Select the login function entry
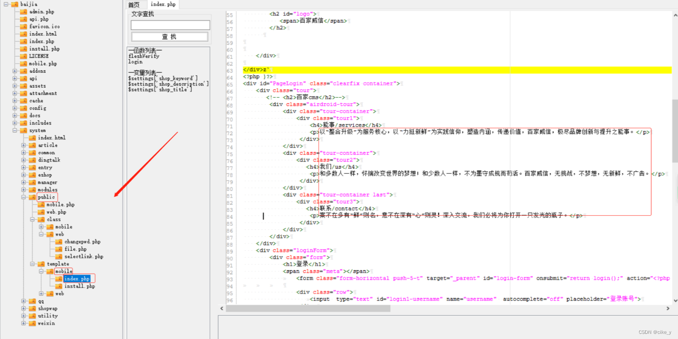 tap(135, 61)
